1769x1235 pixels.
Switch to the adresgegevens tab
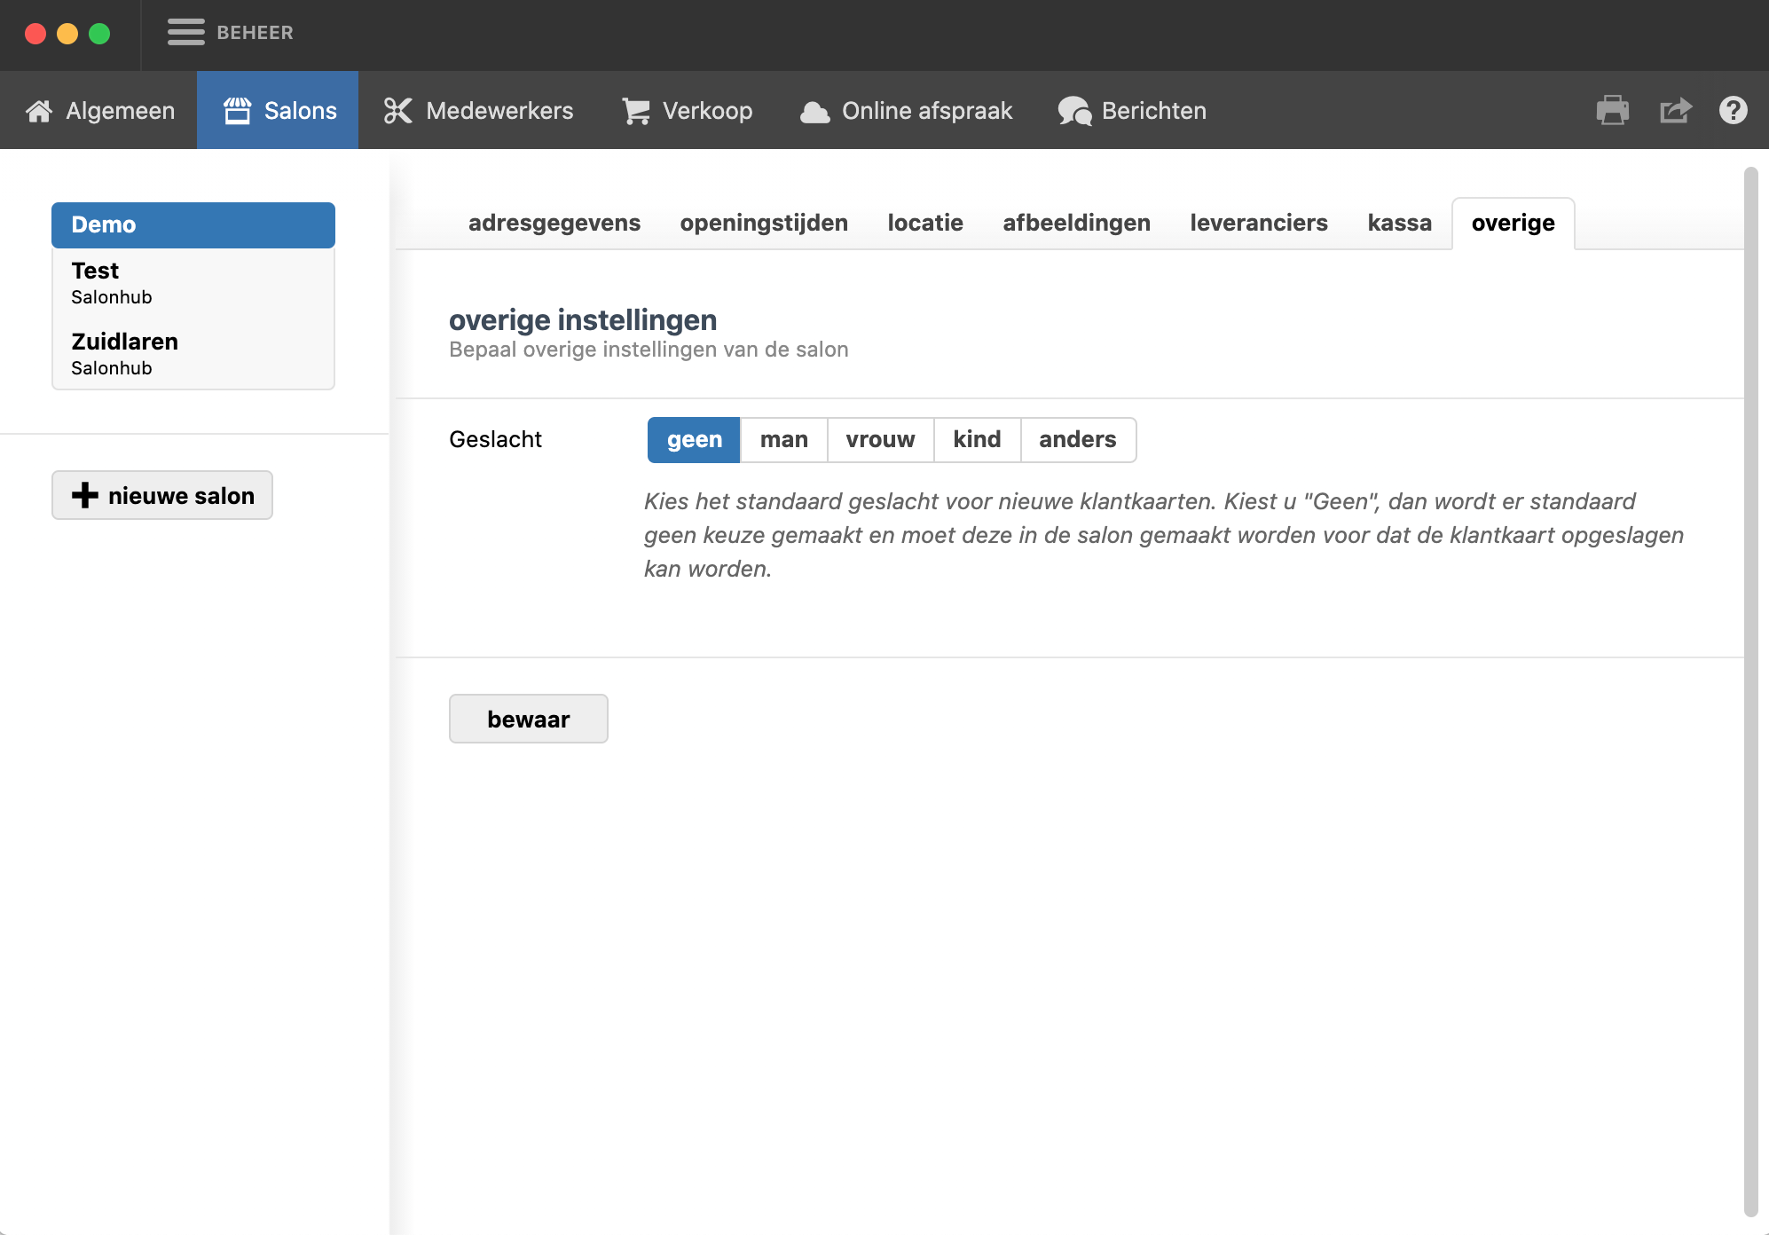click(554, 223)
